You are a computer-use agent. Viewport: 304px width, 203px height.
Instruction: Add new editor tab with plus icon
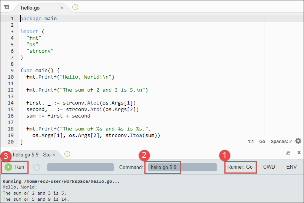[x=75, y=7]
